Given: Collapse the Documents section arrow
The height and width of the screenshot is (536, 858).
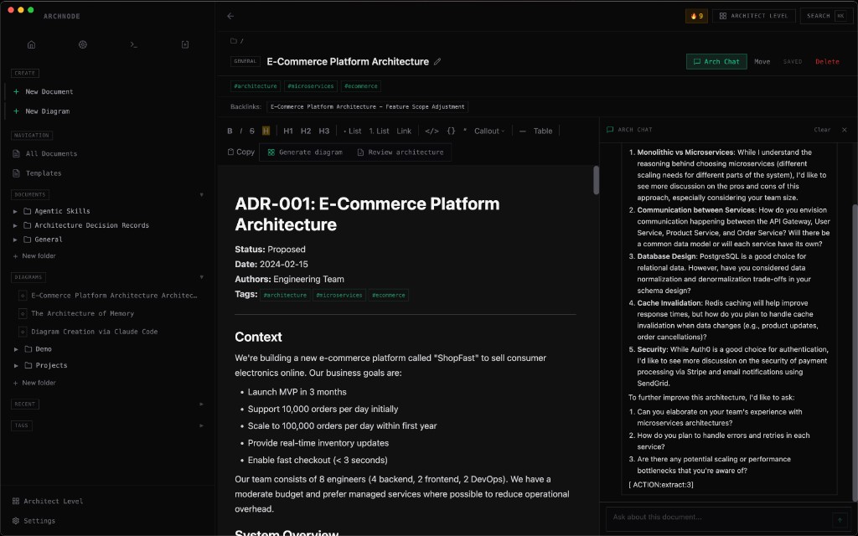Looking at the screenshot, I should pyautogui.click(x=201, y=194).
